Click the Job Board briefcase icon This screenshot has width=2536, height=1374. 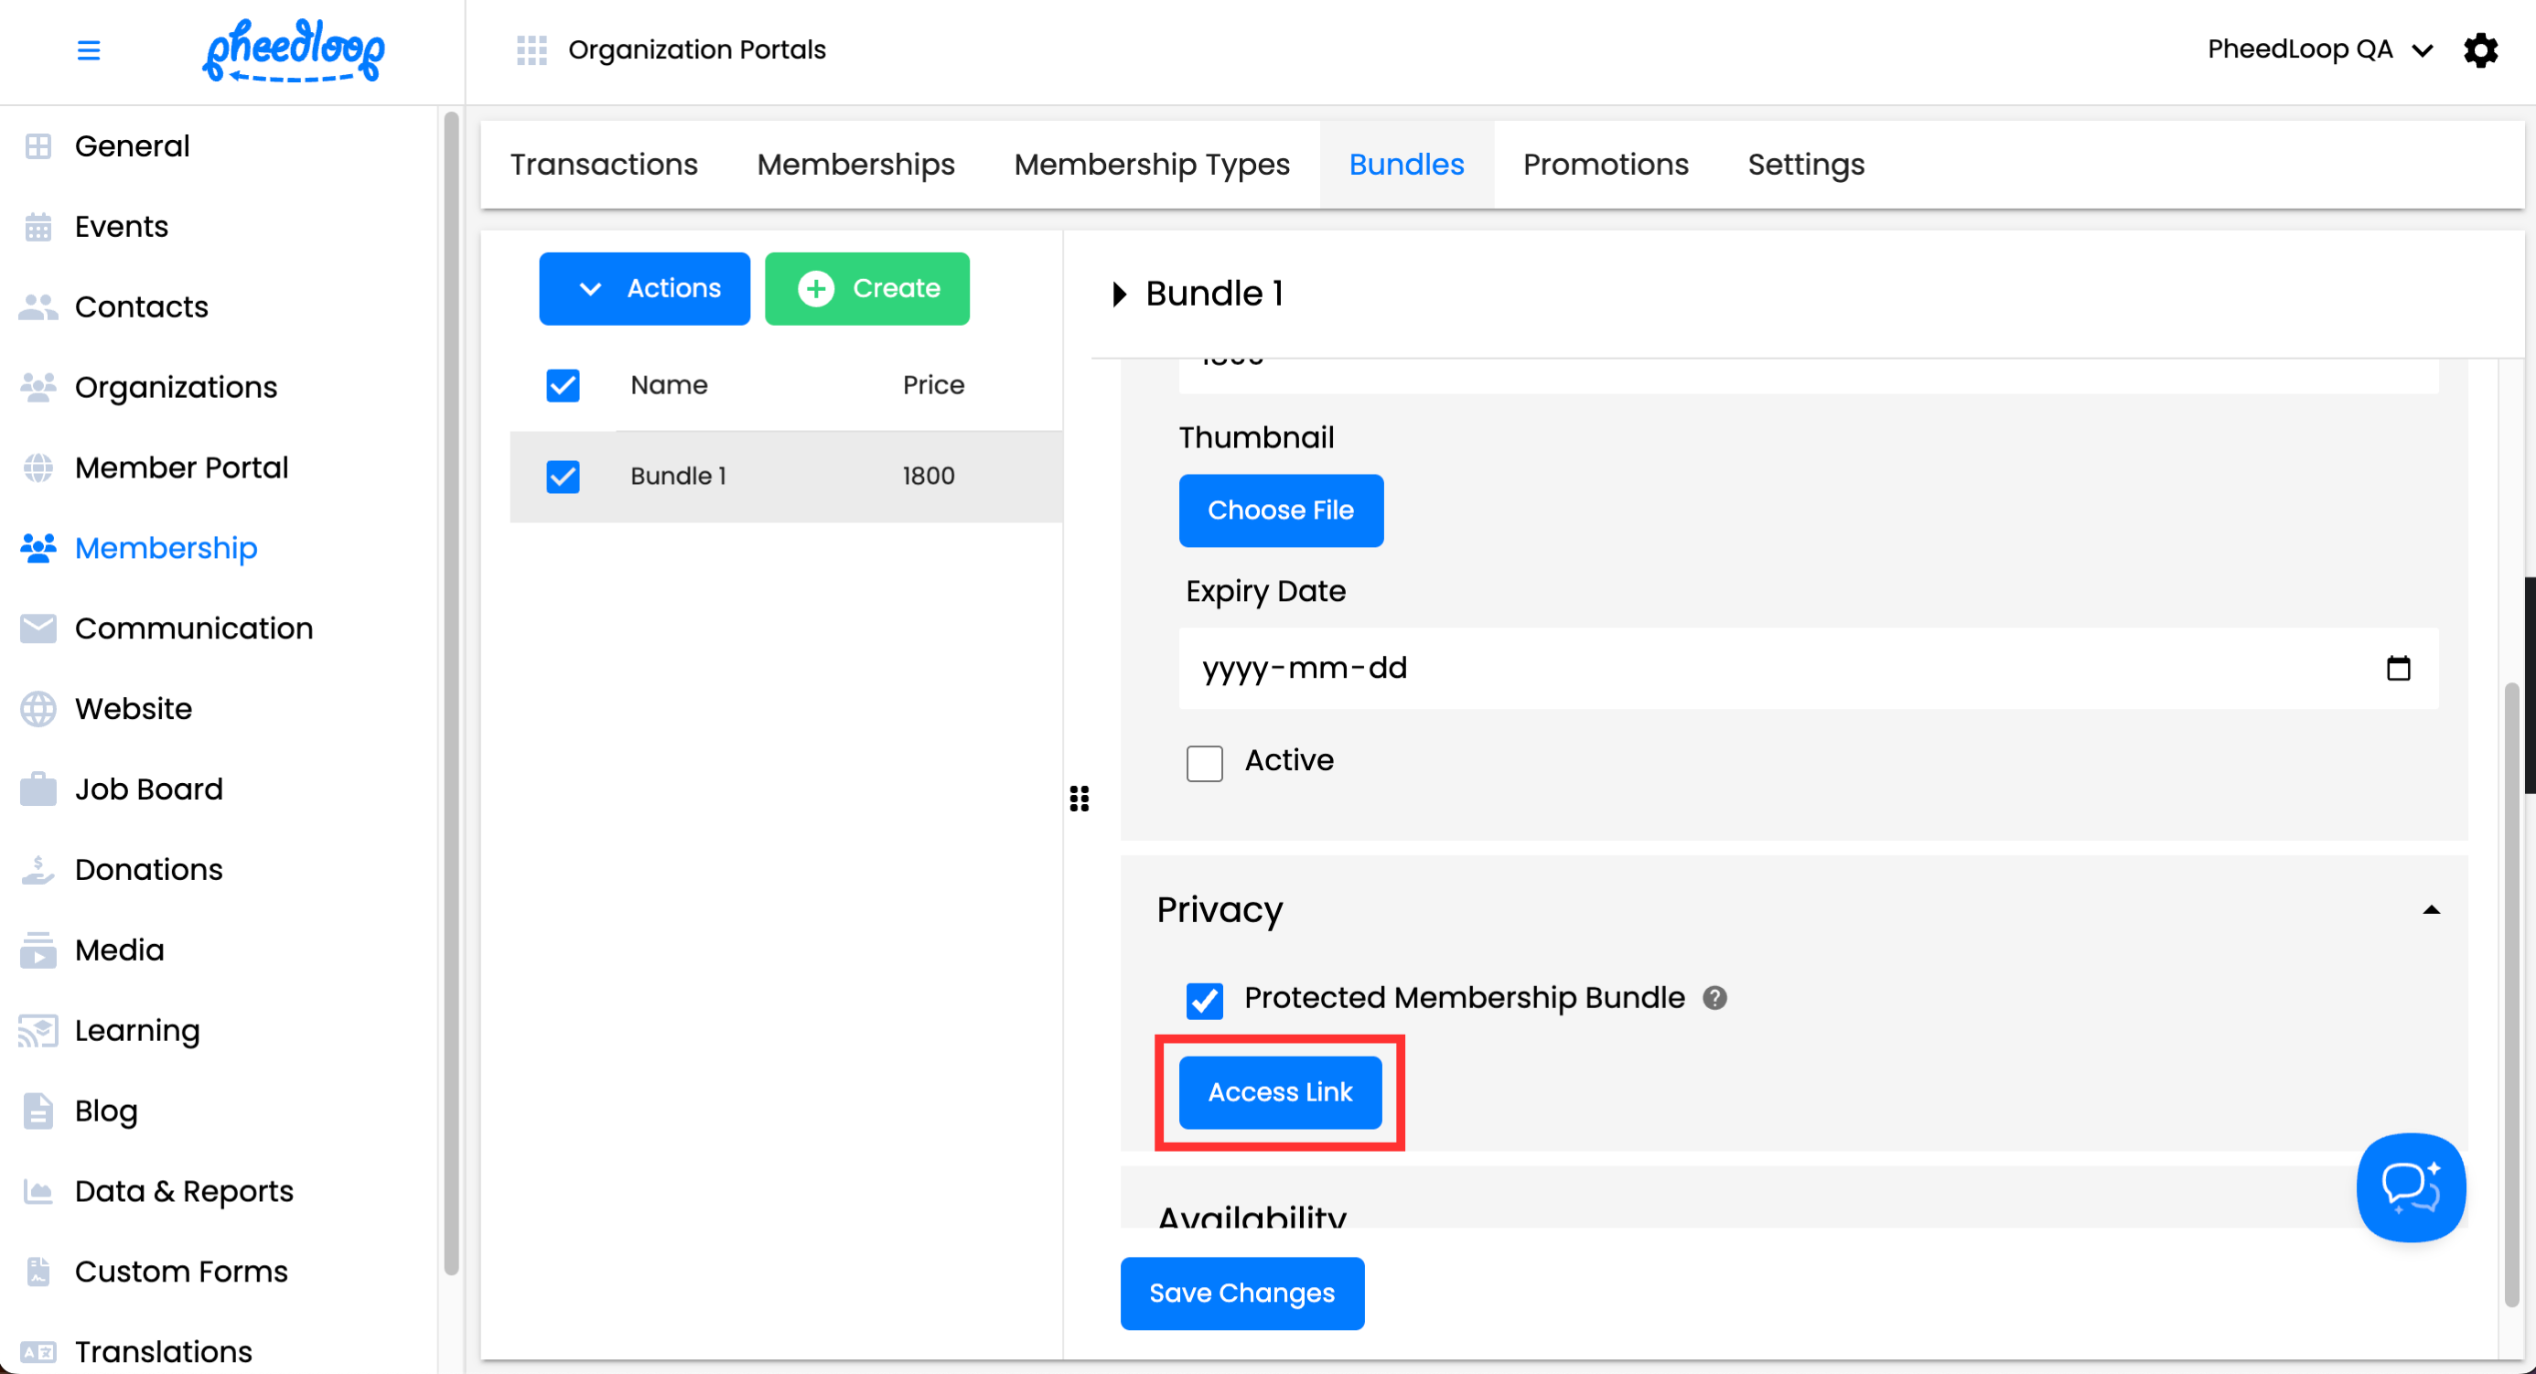[38, 789]
